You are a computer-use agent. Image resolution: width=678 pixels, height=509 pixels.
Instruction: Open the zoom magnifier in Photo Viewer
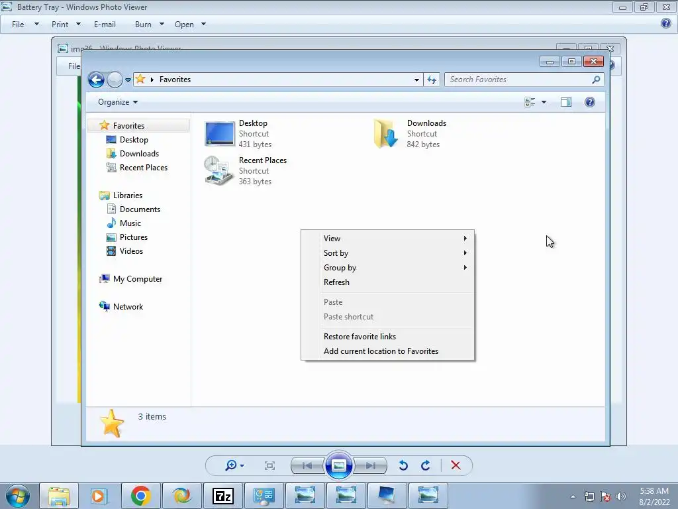[234, 465]
